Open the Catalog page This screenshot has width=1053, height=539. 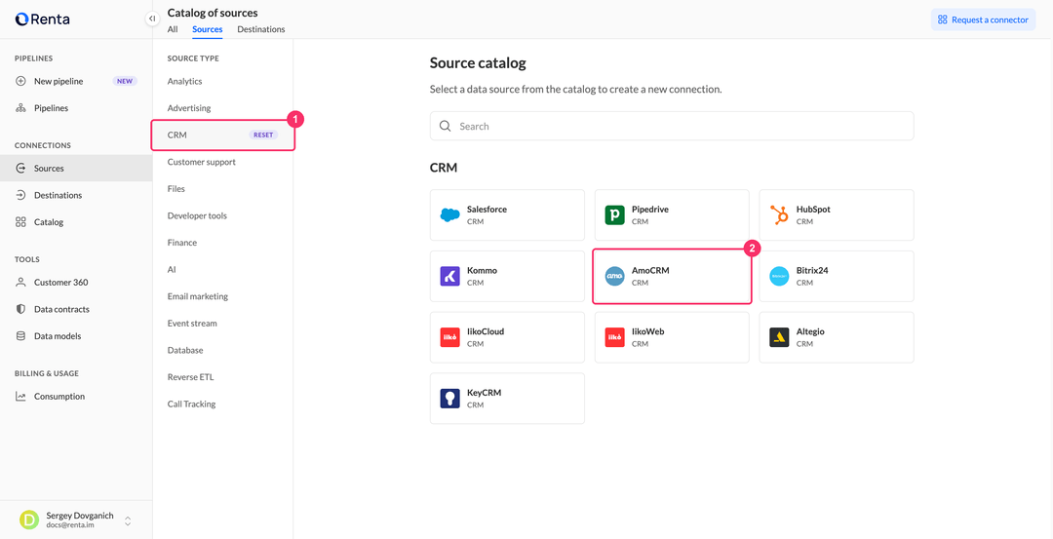[x=49, y=222]
